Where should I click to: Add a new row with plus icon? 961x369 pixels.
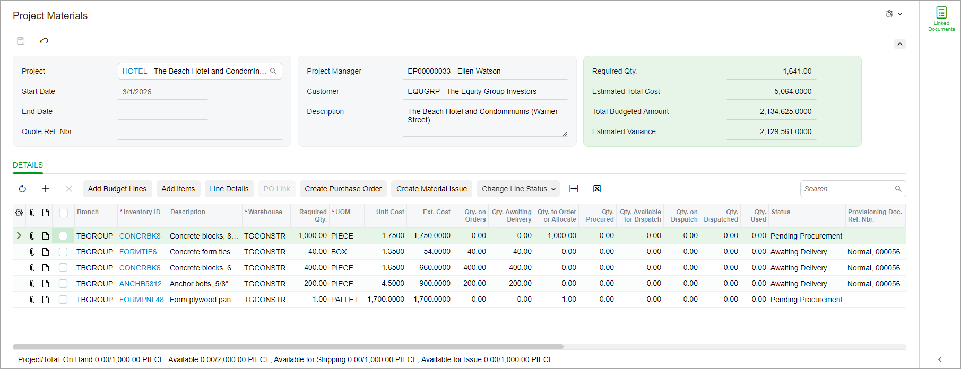[46, 189]
